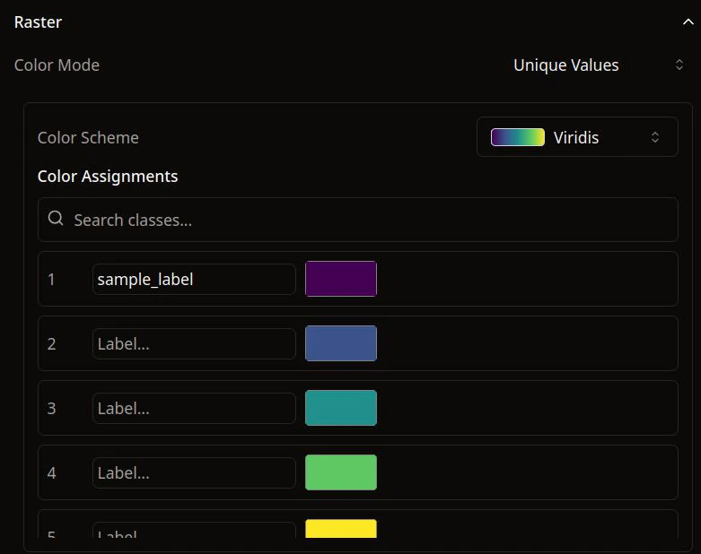This screenshot has height=554, width=701.
Task: Click the label field for class 2
Action: click(194, 343)
